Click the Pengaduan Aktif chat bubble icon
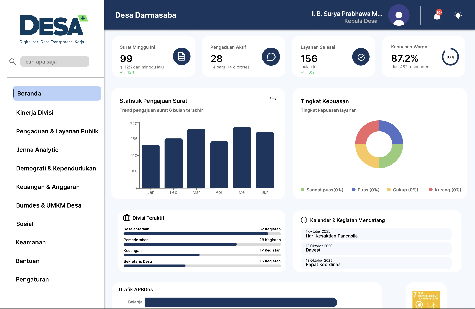This screenshot has width=475, height=309. pos(271,57)
